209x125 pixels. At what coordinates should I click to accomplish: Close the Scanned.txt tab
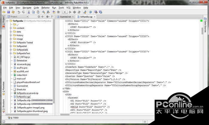(x=73, y=17)
